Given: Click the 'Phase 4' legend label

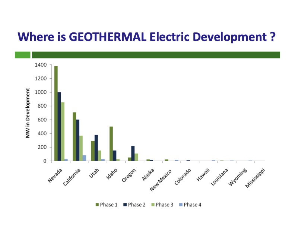Looking at the screenshot, I should click(193, 205).
